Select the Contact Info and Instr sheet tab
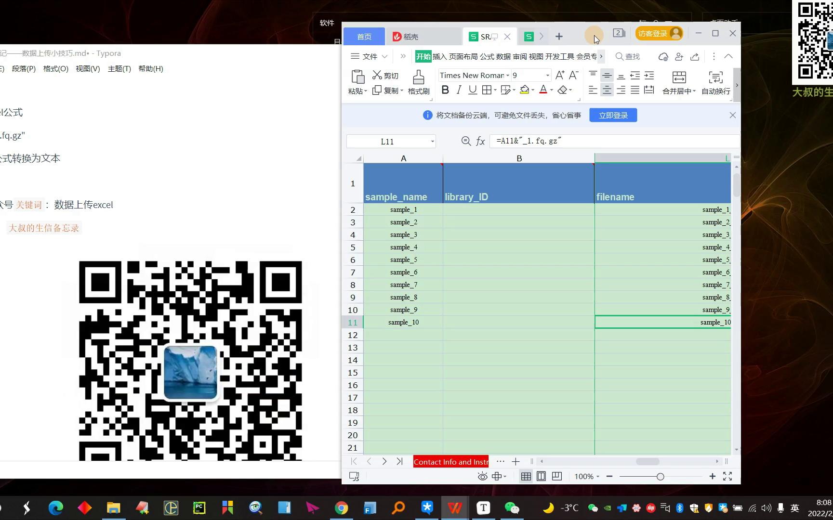Screen dimensions: 833x520 click(x=450, y=462)
